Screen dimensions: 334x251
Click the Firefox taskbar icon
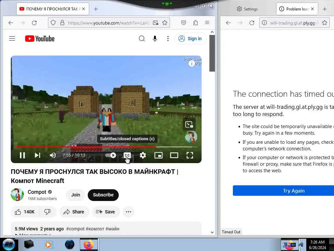[x=89, y=244]
